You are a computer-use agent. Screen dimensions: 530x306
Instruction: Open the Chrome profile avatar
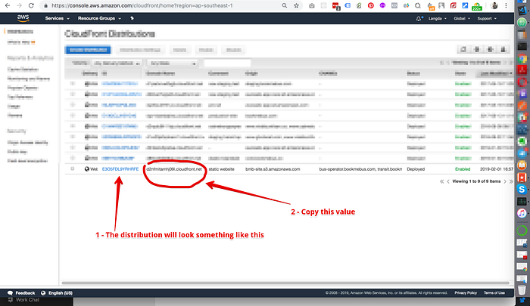click(x=494, y=6)
